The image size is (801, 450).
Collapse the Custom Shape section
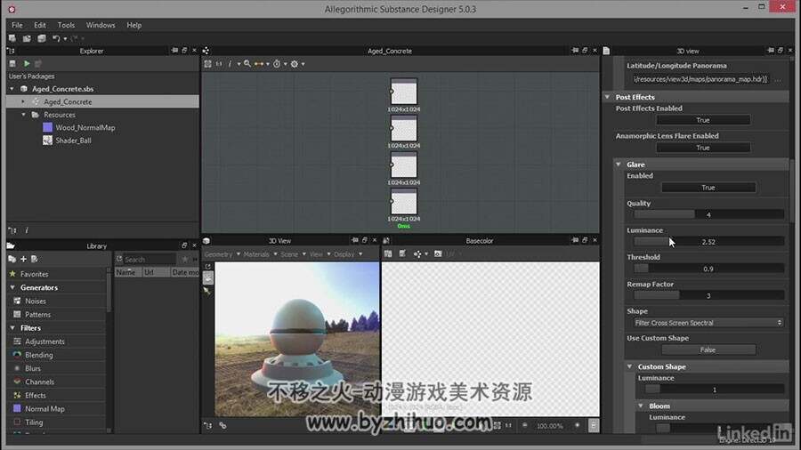629,366
